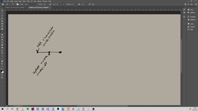The height and width of the screenshot is (111, 198).
Task: Select the Dodge tool
Action: 2,48
